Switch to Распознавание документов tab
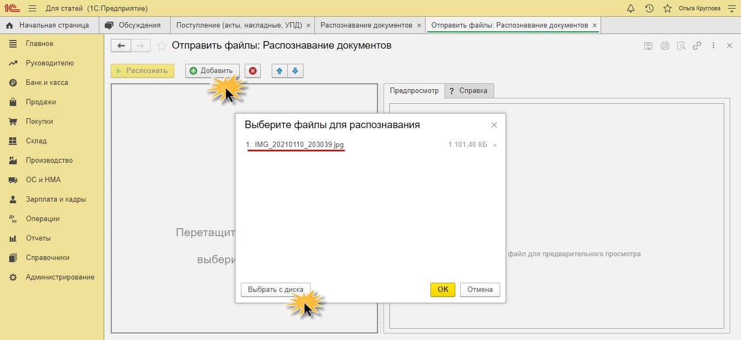Viewport: 741px width, 340px height. 367,25
